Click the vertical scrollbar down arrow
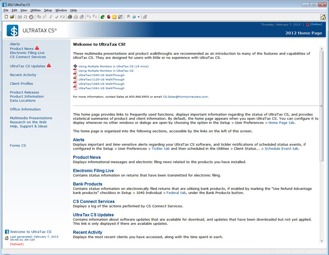The width and height of the screenshot is (329, 255). click(322, 241)
